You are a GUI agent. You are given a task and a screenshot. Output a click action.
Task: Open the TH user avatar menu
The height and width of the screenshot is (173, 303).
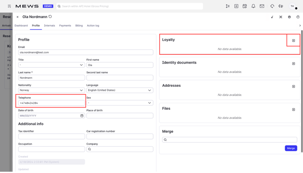point(293,6)
